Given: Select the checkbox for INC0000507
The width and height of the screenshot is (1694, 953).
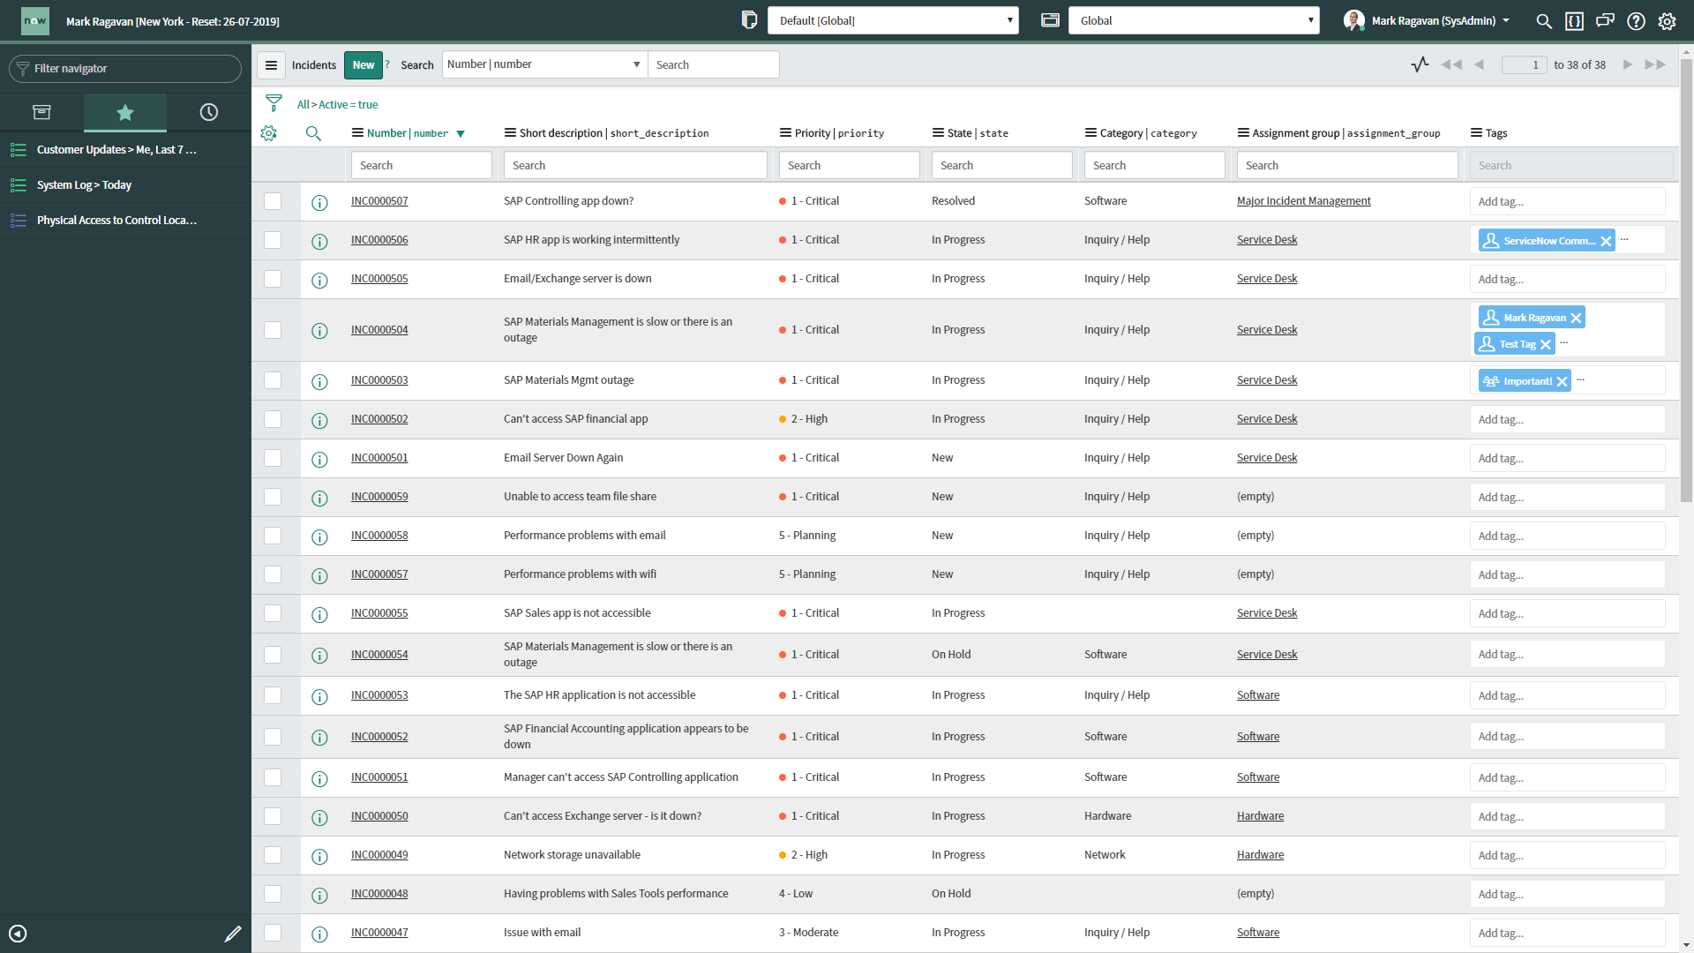Looking at the screenshot, I should [273, 201].
